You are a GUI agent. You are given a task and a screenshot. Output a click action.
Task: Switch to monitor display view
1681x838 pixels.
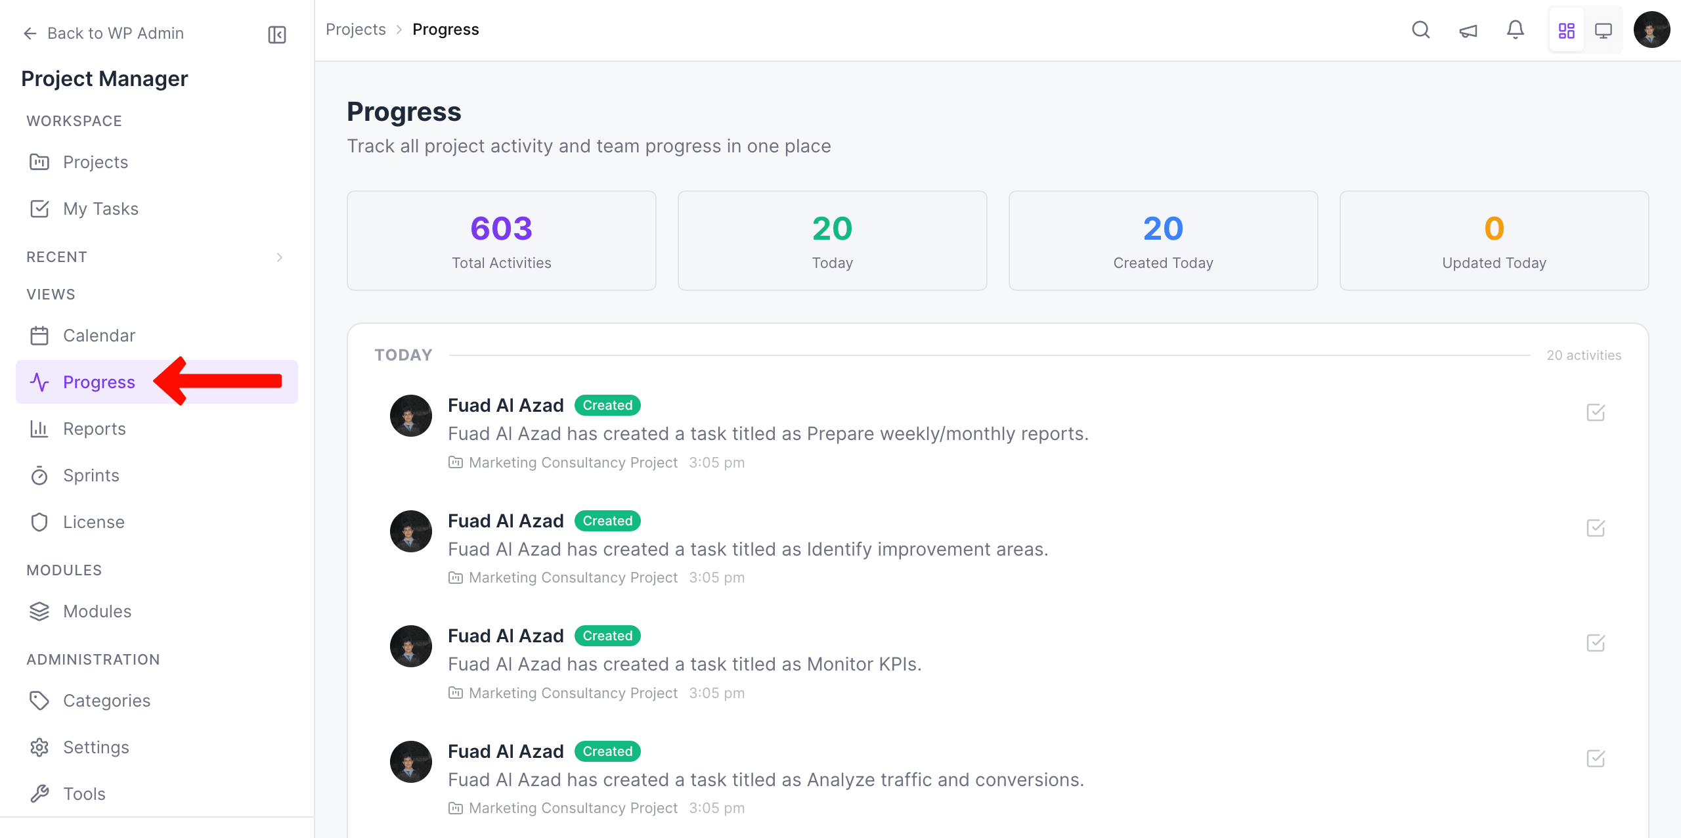click(x=1604, y=30)
